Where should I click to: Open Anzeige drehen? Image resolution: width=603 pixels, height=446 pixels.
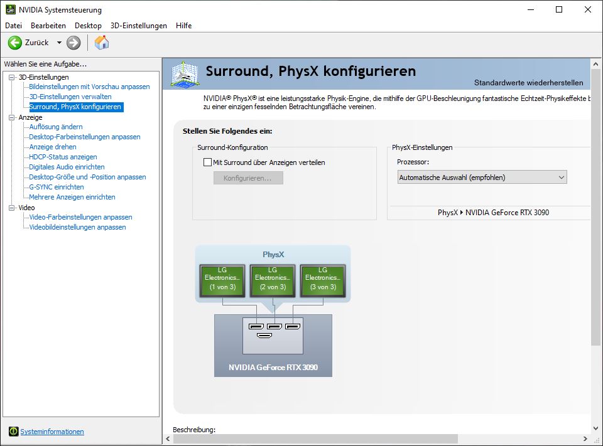coord(53,147)
